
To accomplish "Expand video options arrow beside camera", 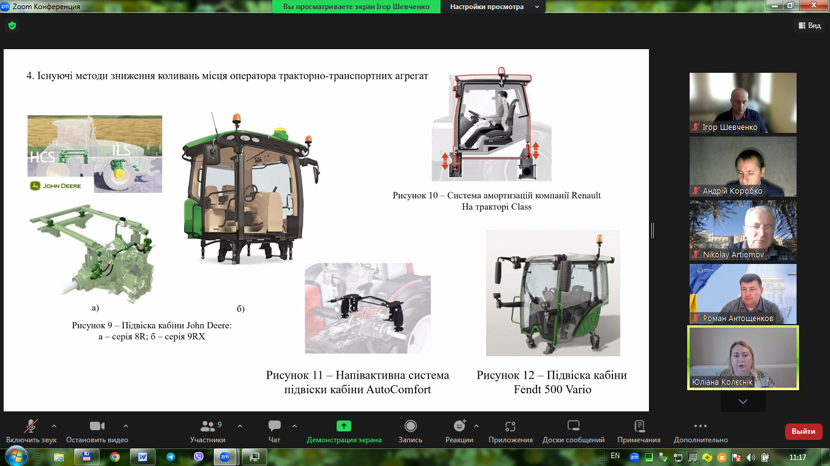I will tap(126, 425).
